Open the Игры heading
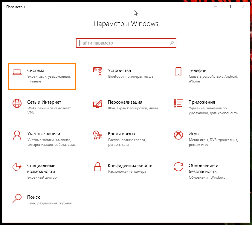The height and width of the screenshot is (225, 252). click(x=194, y=134)
